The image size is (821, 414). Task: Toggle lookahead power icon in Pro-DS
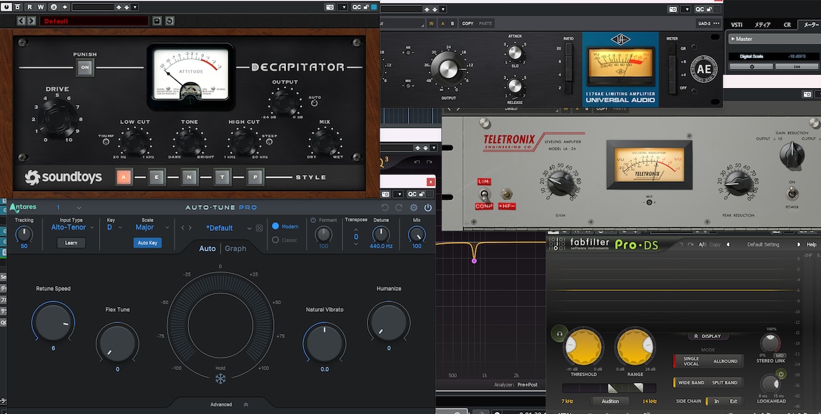[781, 374]
